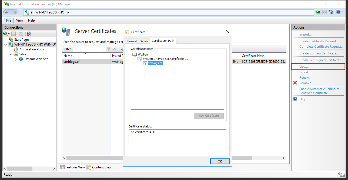
Task: Open the Filter dropdown arrow
Action: click(x=104, y=49)
